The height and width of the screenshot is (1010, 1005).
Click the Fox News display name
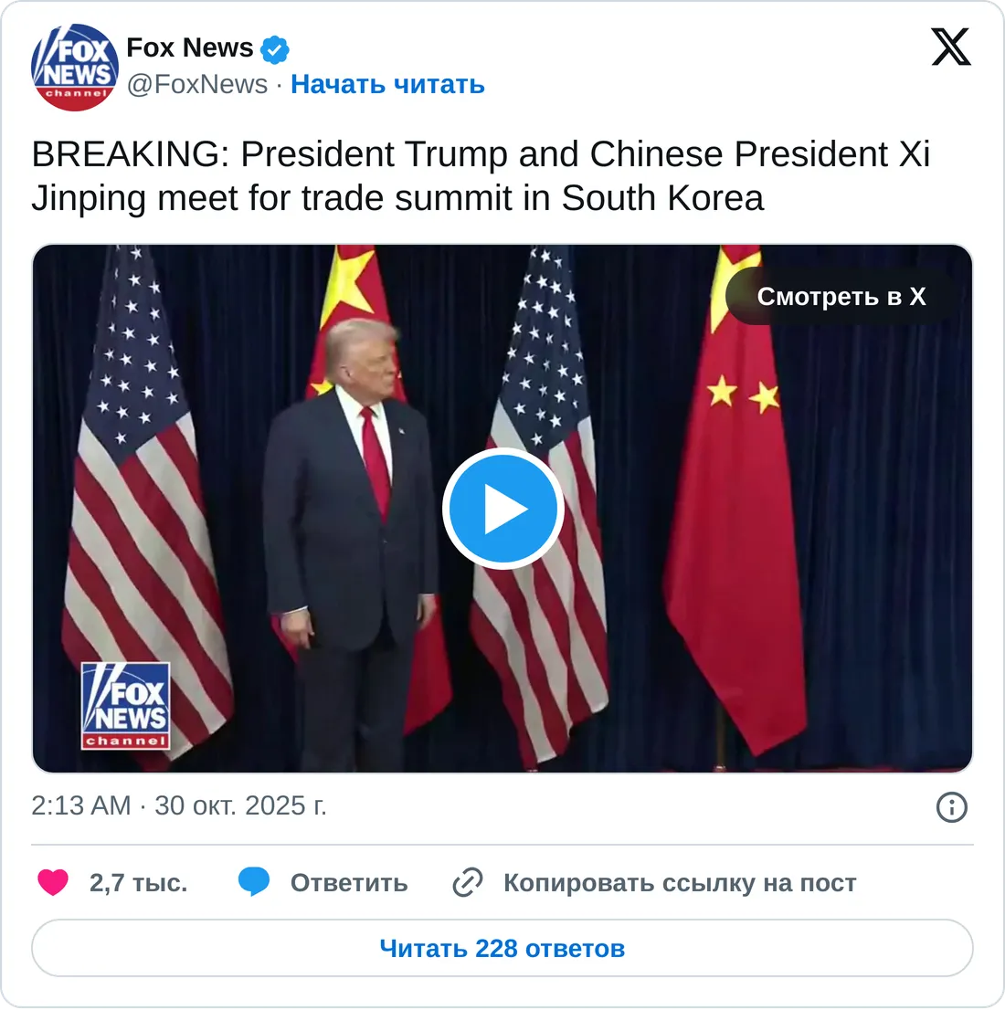[189, 47]
